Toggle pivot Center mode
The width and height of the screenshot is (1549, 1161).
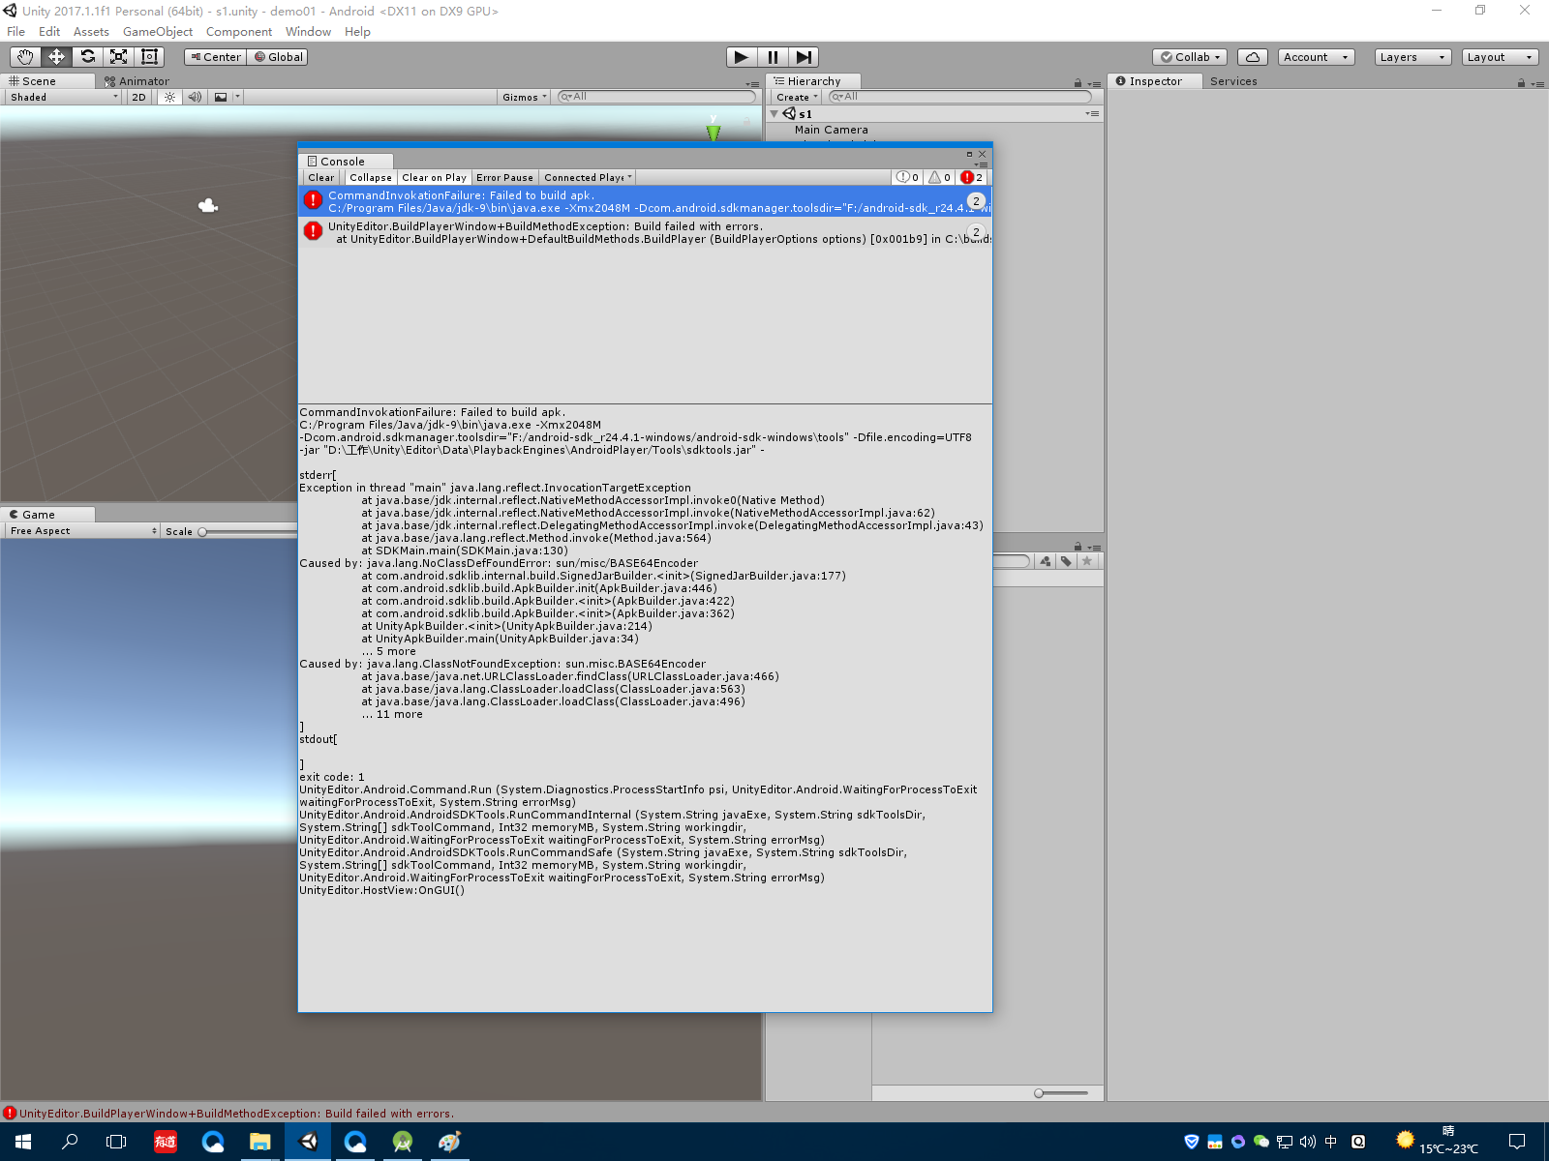point(216,57)
